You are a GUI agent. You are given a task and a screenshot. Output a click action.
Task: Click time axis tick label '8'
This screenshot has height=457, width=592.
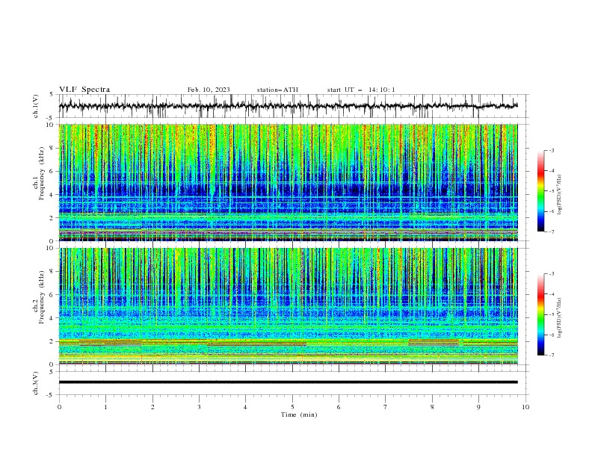[432, 407]
